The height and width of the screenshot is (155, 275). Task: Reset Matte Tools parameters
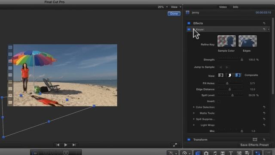click(264, 113)
